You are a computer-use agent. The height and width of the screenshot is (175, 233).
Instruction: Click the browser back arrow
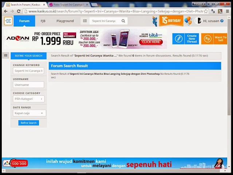pos(6,11)
